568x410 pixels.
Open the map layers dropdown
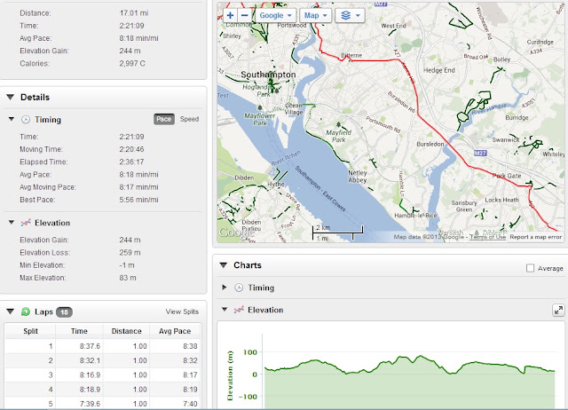[350, 15]
